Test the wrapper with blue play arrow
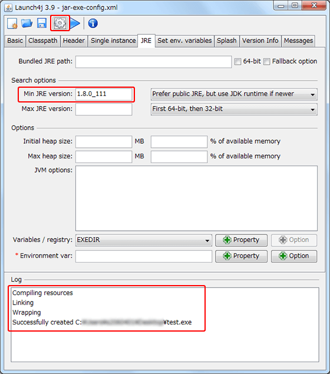The height and width of the screenshot is (374, 330). pyautogui.click(x=75, y=24)
